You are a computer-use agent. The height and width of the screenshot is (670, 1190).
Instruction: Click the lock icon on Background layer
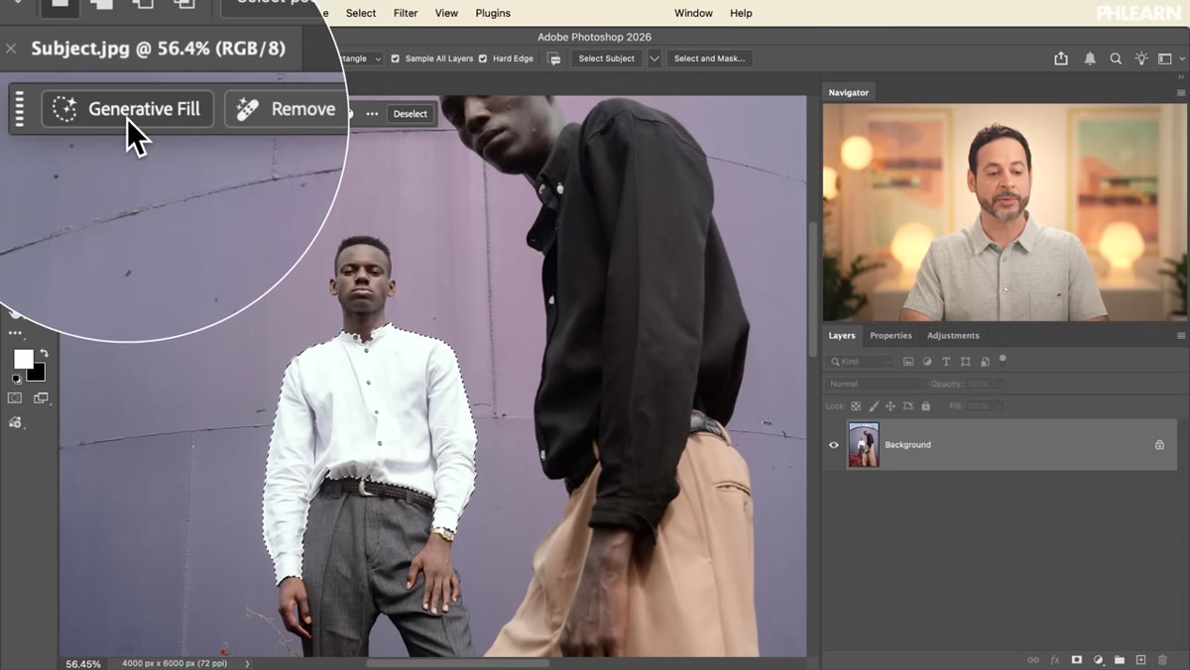pos(1159,445)
